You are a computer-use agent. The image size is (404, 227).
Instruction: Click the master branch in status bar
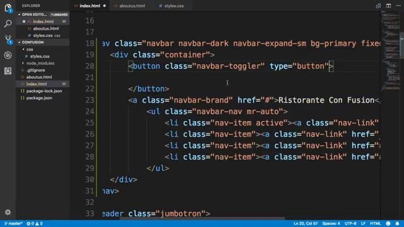point(14,223)
